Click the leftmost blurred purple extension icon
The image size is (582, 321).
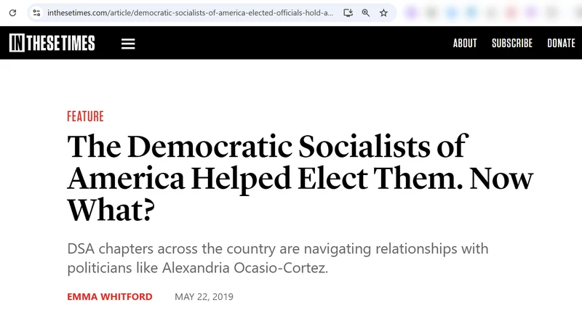point(412,13)
